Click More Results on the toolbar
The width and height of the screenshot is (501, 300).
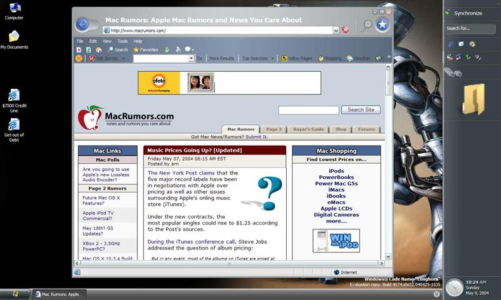point(222,58)
